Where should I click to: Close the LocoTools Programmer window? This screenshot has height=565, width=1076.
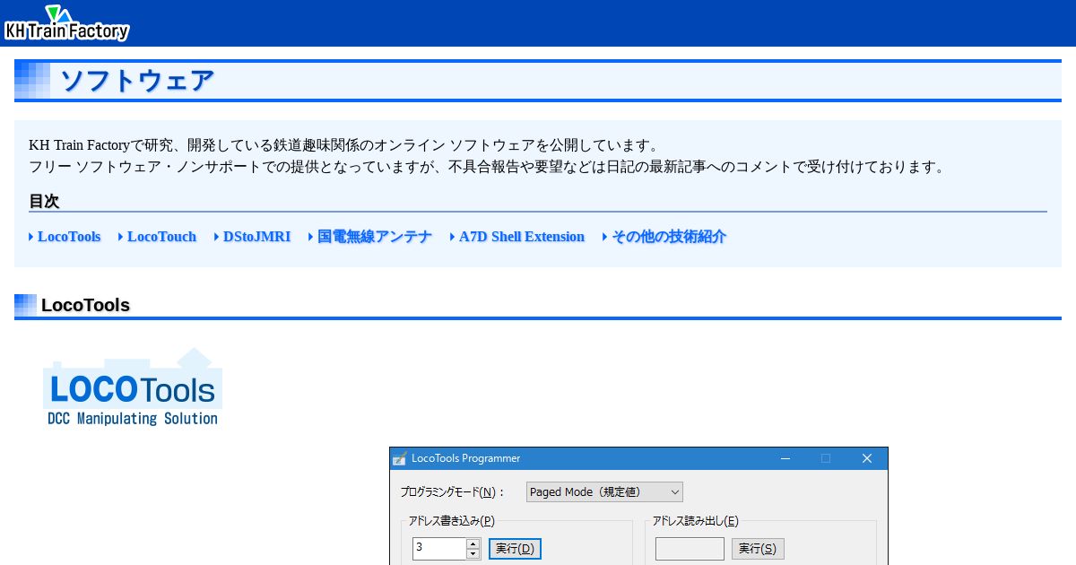[x=867, y=458]
